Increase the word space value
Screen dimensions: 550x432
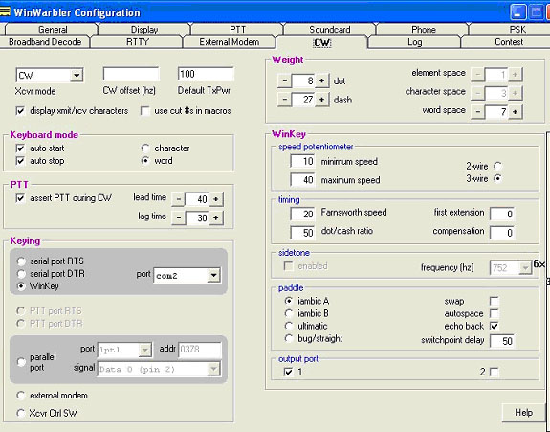515,112
